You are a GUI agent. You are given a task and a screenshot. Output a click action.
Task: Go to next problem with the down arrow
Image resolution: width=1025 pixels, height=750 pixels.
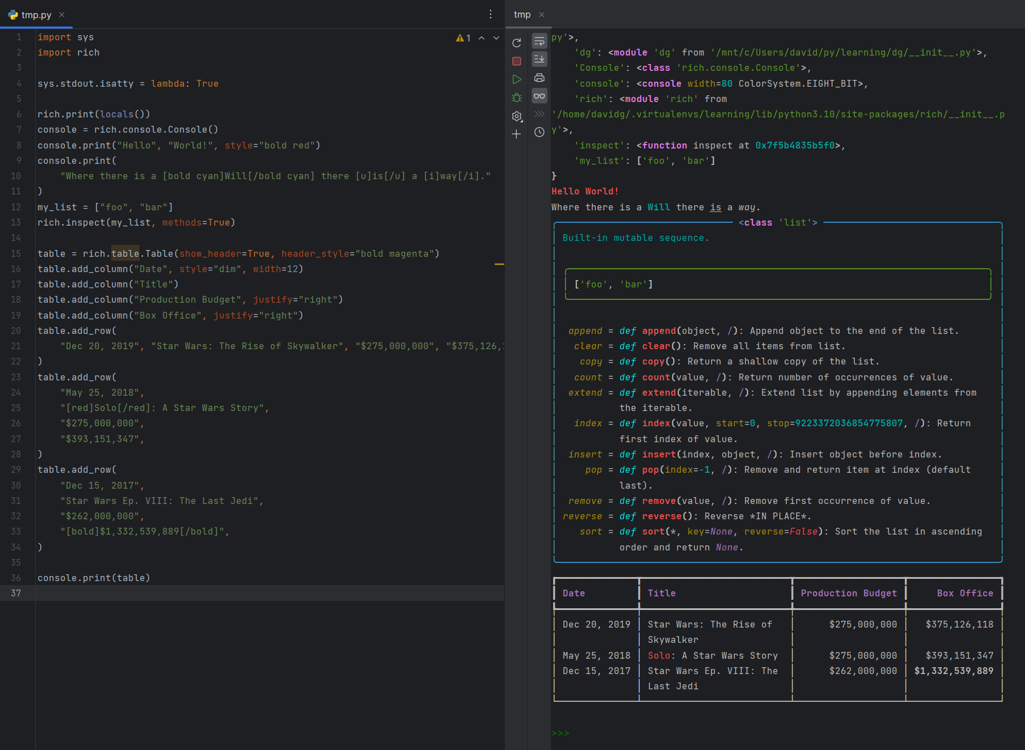coord(496,37)
